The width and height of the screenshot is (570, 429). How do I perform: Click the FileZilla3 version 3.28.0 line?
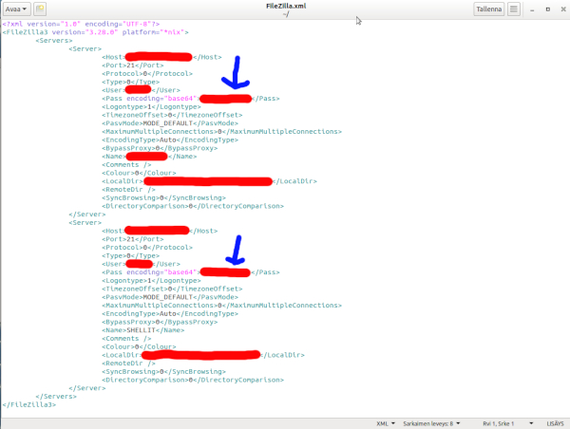click(95, 32)
